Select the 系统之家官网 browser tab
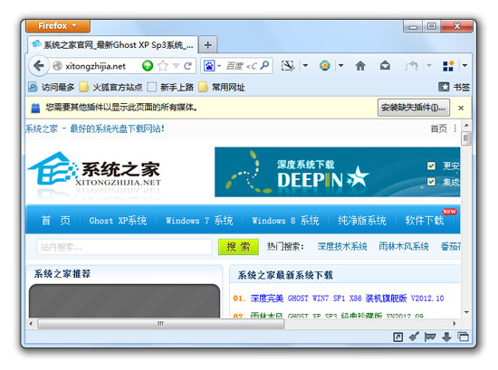Image resolution: width=498 pixels, height=370 pixels. (113, 44)
